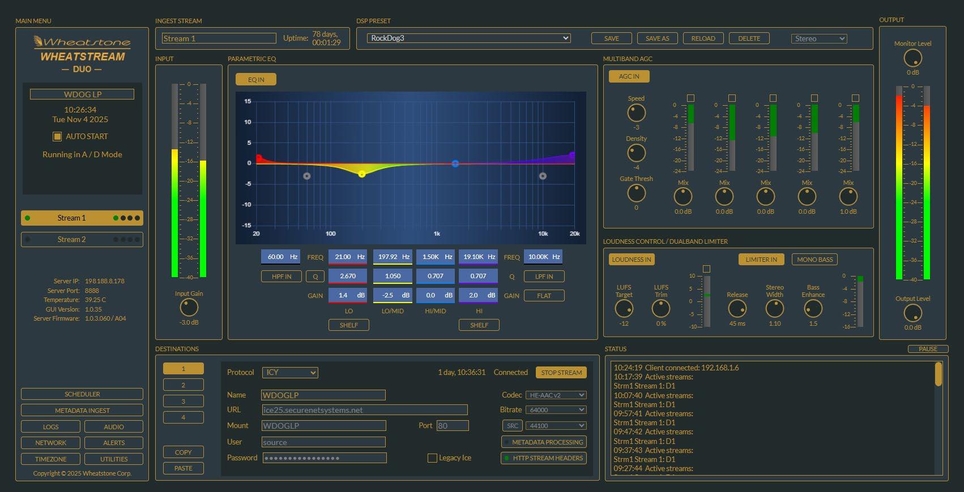Click the Output Level knob
964x492 pixels.
(912, 313)
